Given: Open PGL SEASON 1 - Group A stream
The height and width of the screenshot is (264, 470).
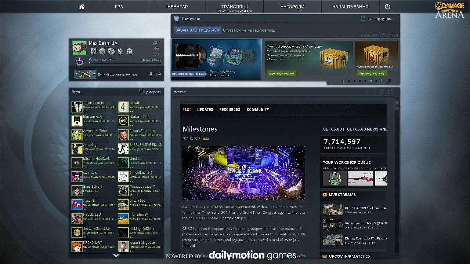Looking at the screenshot, I should click(354, 210).
